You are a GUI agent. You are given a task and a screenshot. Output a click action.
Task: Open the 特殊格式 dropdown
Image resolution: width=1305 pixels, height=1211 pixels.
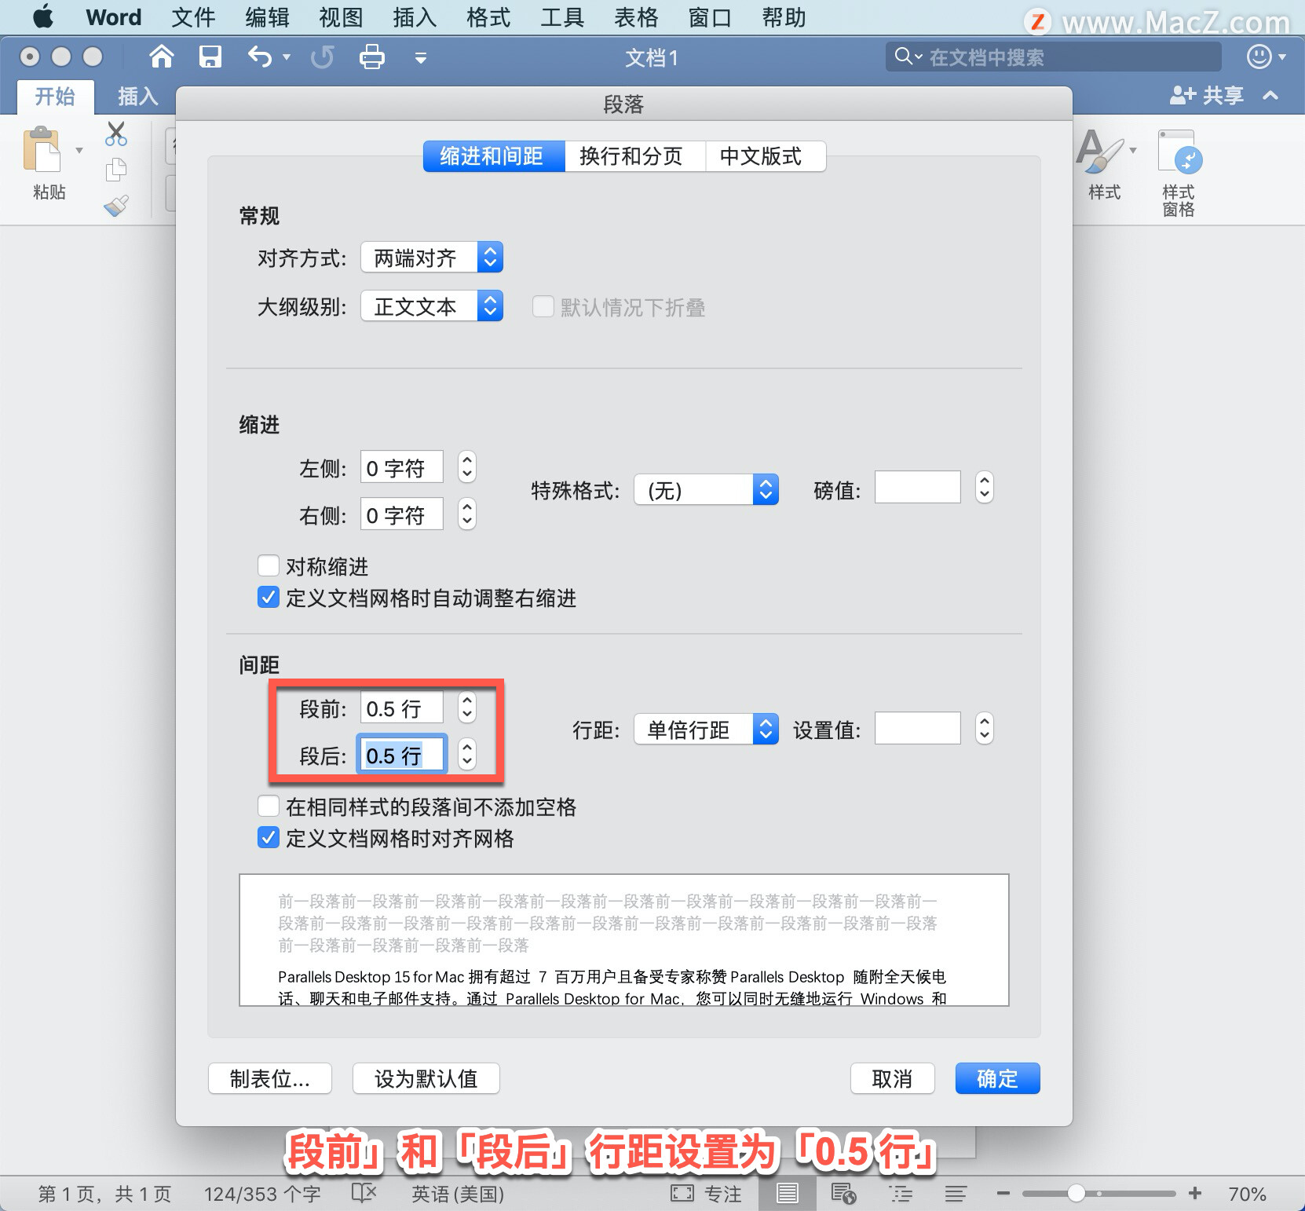(706, 489)
